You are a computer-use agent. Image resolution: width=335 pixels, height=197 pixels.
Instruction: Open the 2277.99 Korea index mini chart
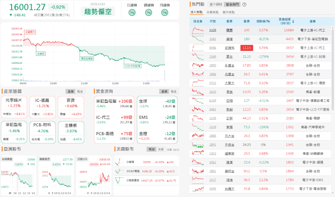pos(56,176)
